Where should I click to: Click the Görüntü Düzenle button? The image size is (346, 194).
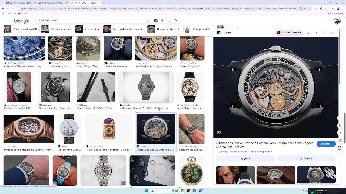[289, 33]
